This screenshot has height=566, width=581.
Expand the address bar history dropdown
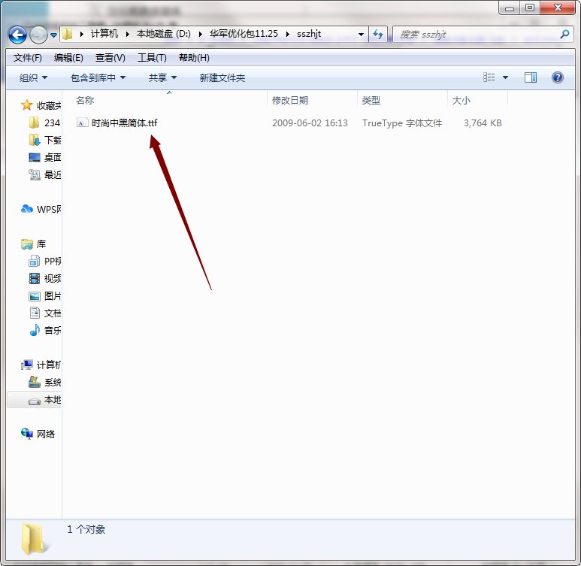click(x=361, y=35)
